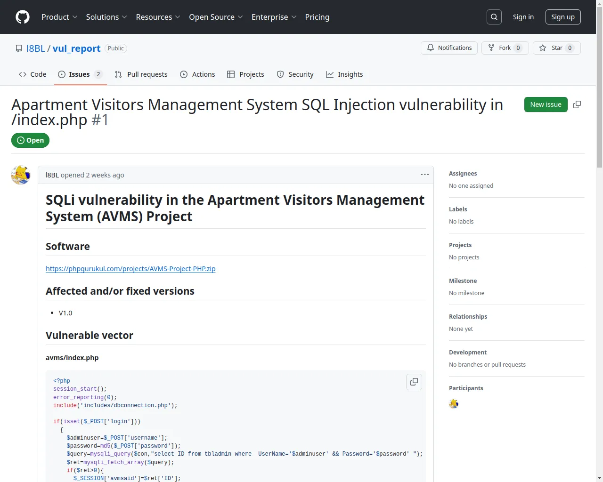
Task: Switch to the Actions tab
Action: (x=197, y=74)
